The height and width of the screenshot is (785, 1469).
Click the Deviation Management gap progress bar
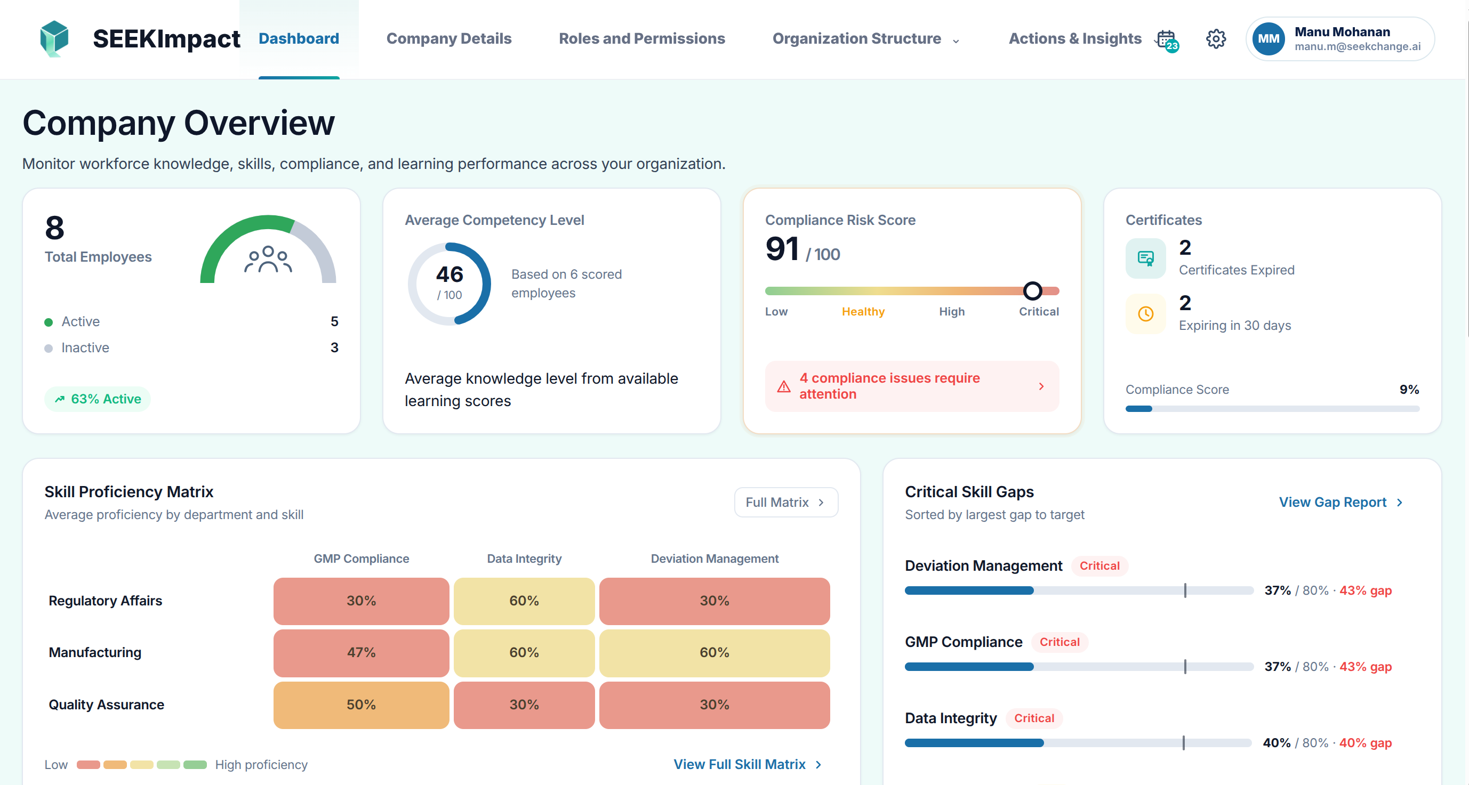tap(1079, 590)
